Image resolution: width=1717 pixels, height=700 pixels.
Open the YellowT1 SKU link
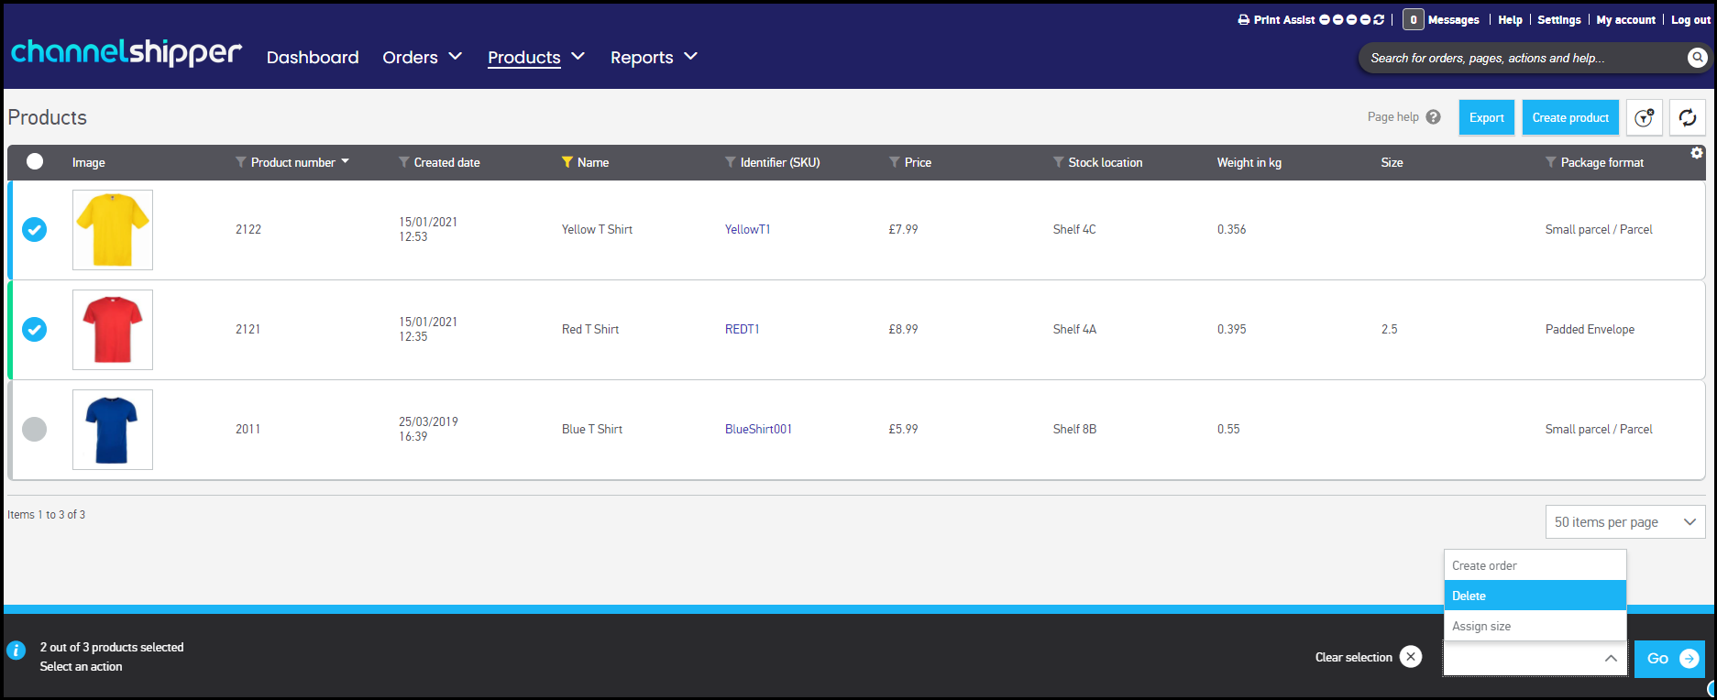(747, 229)
